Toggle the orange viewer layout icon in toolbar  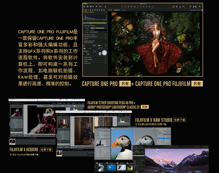(173, 6)
